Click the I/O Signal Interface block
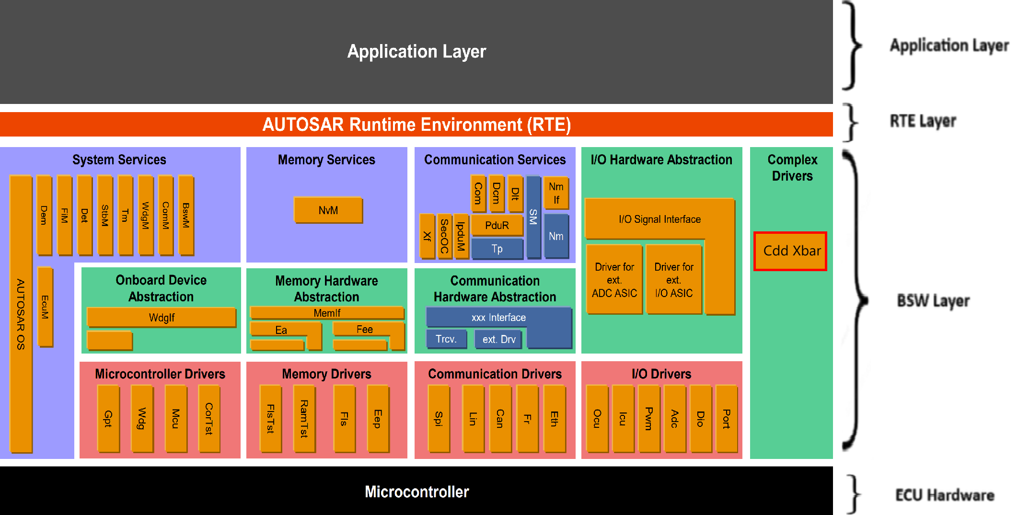This screenshot has width=1018, height=515. (659, 219)
